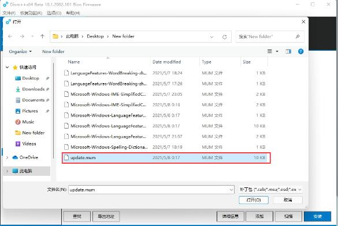
Task: Click the update.mum file icon
Action: [x=66, y=157]
